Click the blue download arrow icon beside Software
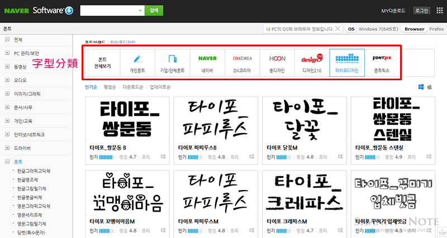 69,11
